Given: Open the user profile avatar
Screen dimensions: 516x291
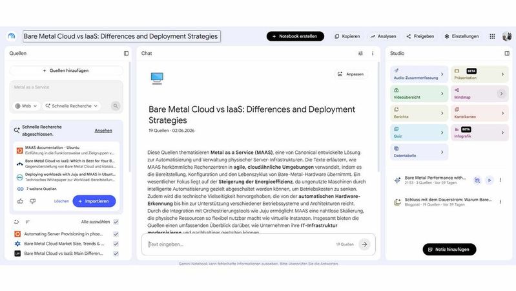Looking at the screenshot, I should coord(507,36).
